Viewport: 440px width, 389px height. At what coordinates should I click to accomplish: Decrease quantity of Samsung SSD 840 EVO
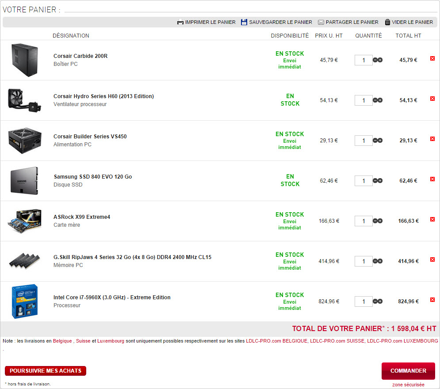(375, 181)
